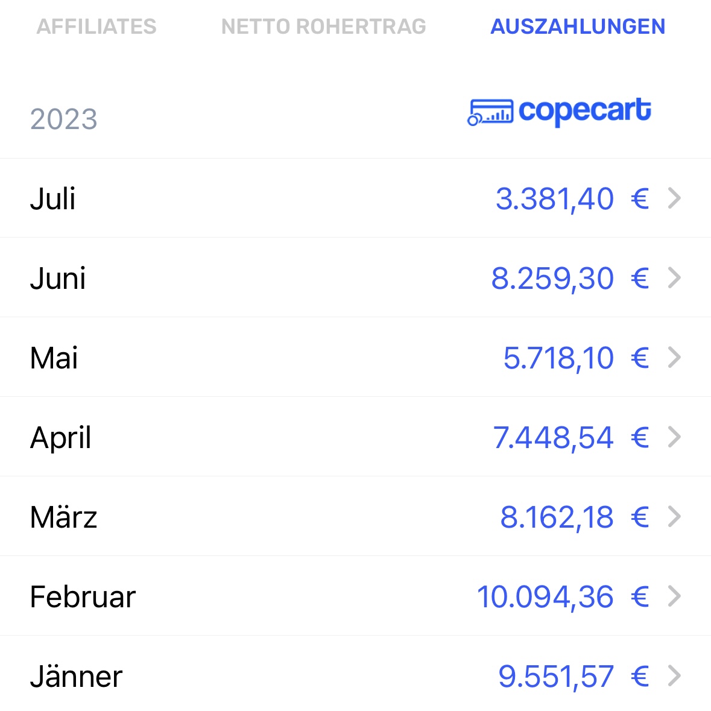Tap the Jänner month label
The height and width of the screenshot is (711, 711).
tap(76, 676)
